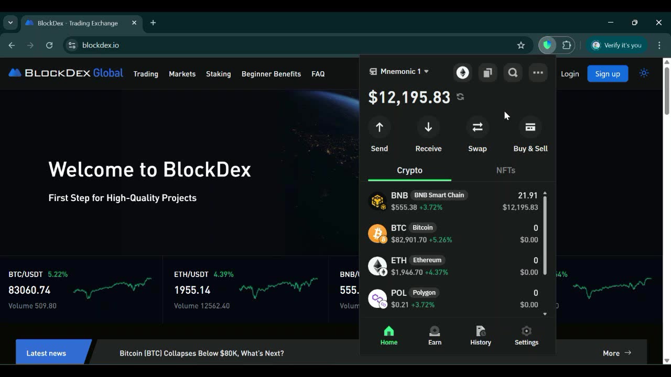Open the Ethereum network selector icon
Viewport: 671px width, 377px height.
(462, 73)
